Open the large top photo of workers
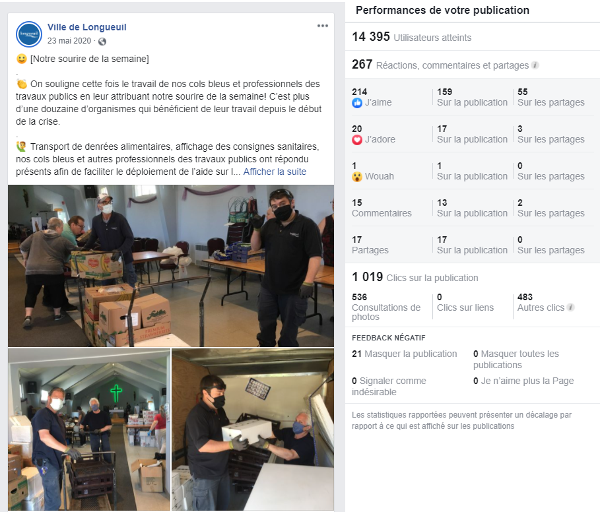Viewport: 600px width, 512px height. tap(171, 266)
